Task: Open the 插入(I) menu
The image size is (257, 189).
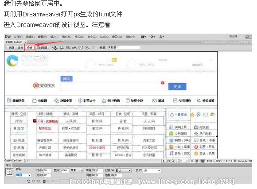Action: click(54, 37)
